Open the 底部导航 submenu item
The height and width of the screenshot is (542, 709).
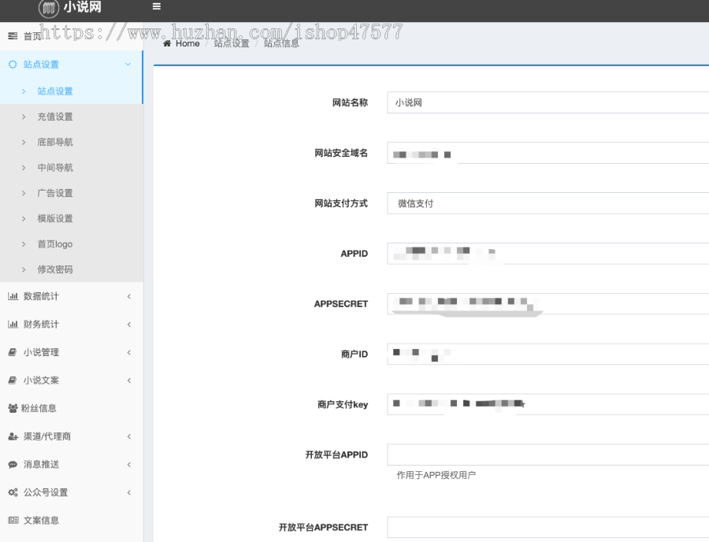(x=72, y=142)
